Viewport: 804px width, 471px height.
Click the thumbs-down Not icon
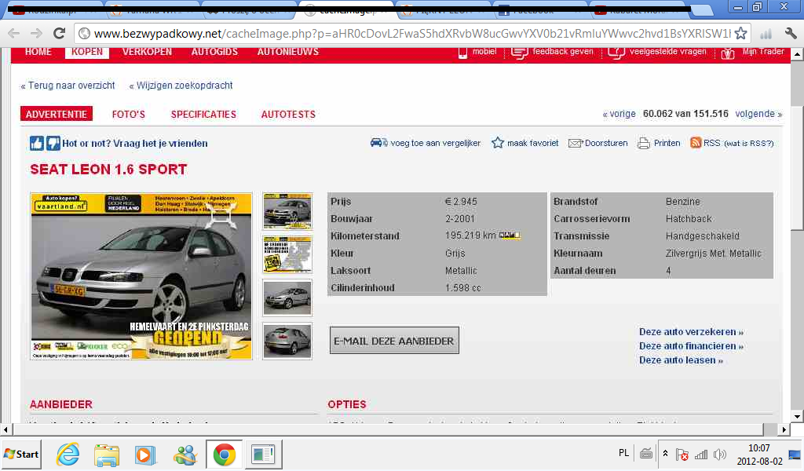pos(53,143)
